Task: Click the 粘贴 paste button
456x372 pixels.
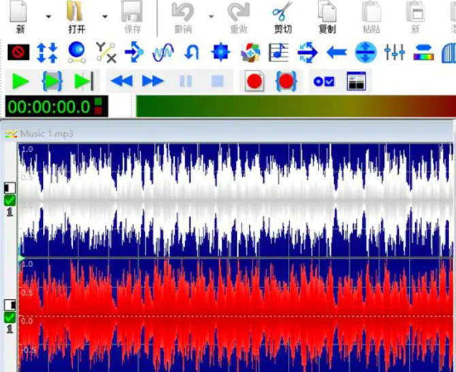Action: (372, 17)
